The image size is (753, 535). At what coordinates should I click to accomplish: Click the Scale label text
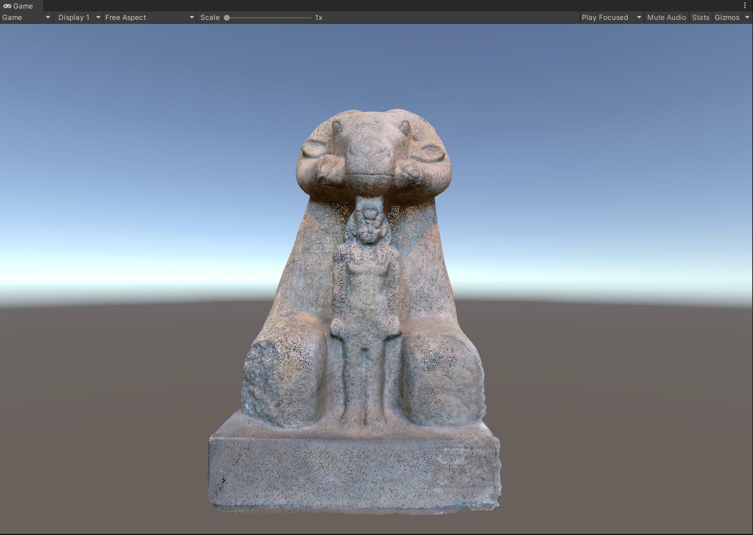210,18
